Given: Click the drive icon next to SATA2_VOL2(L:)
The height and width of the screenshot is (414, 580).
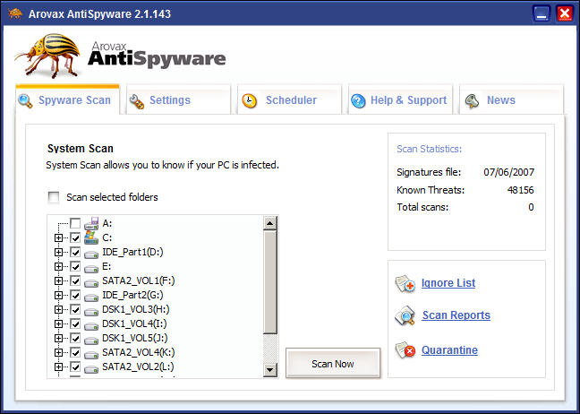Looking at the screenshot, I should coord(91,368).
